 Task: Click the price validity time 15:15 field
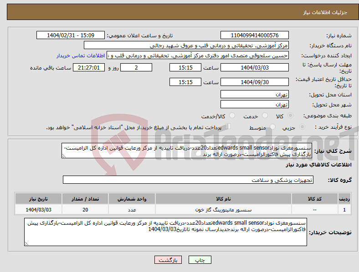pos(185,82)
